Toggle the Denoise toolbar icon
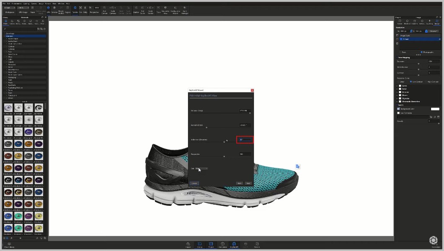 (54, 8)
